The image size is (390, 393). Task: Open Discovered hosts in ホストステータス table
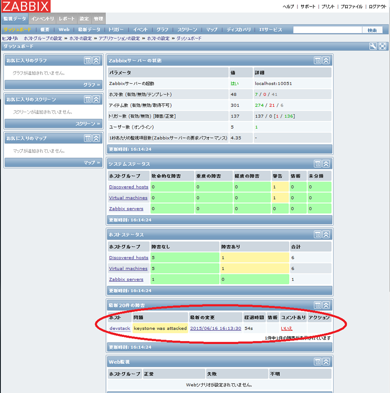tap(128, 258)
